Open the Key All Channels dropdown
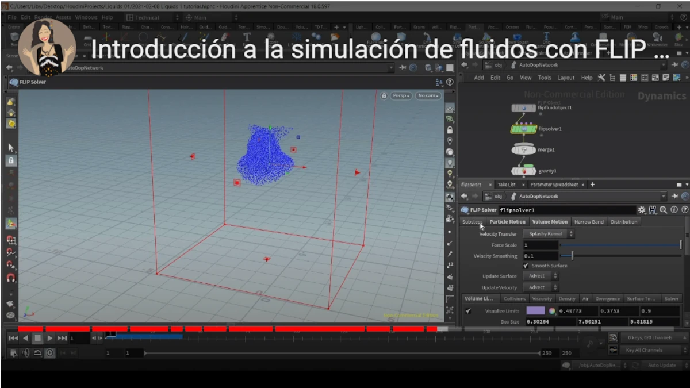Screen dimensions: 690x388 click(x=654, y=350)
